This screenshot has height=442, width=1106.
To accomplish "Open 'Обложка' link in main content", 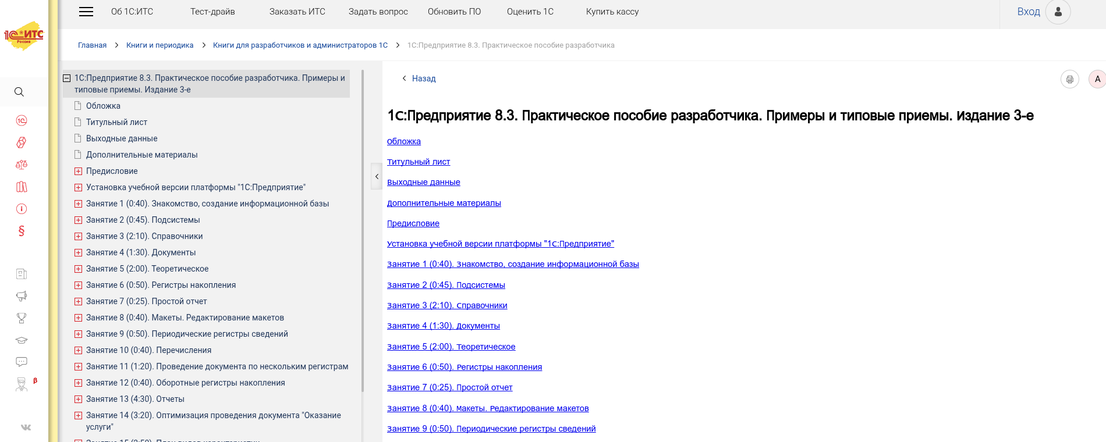I will pyautogui.click(x=404, y=141).
